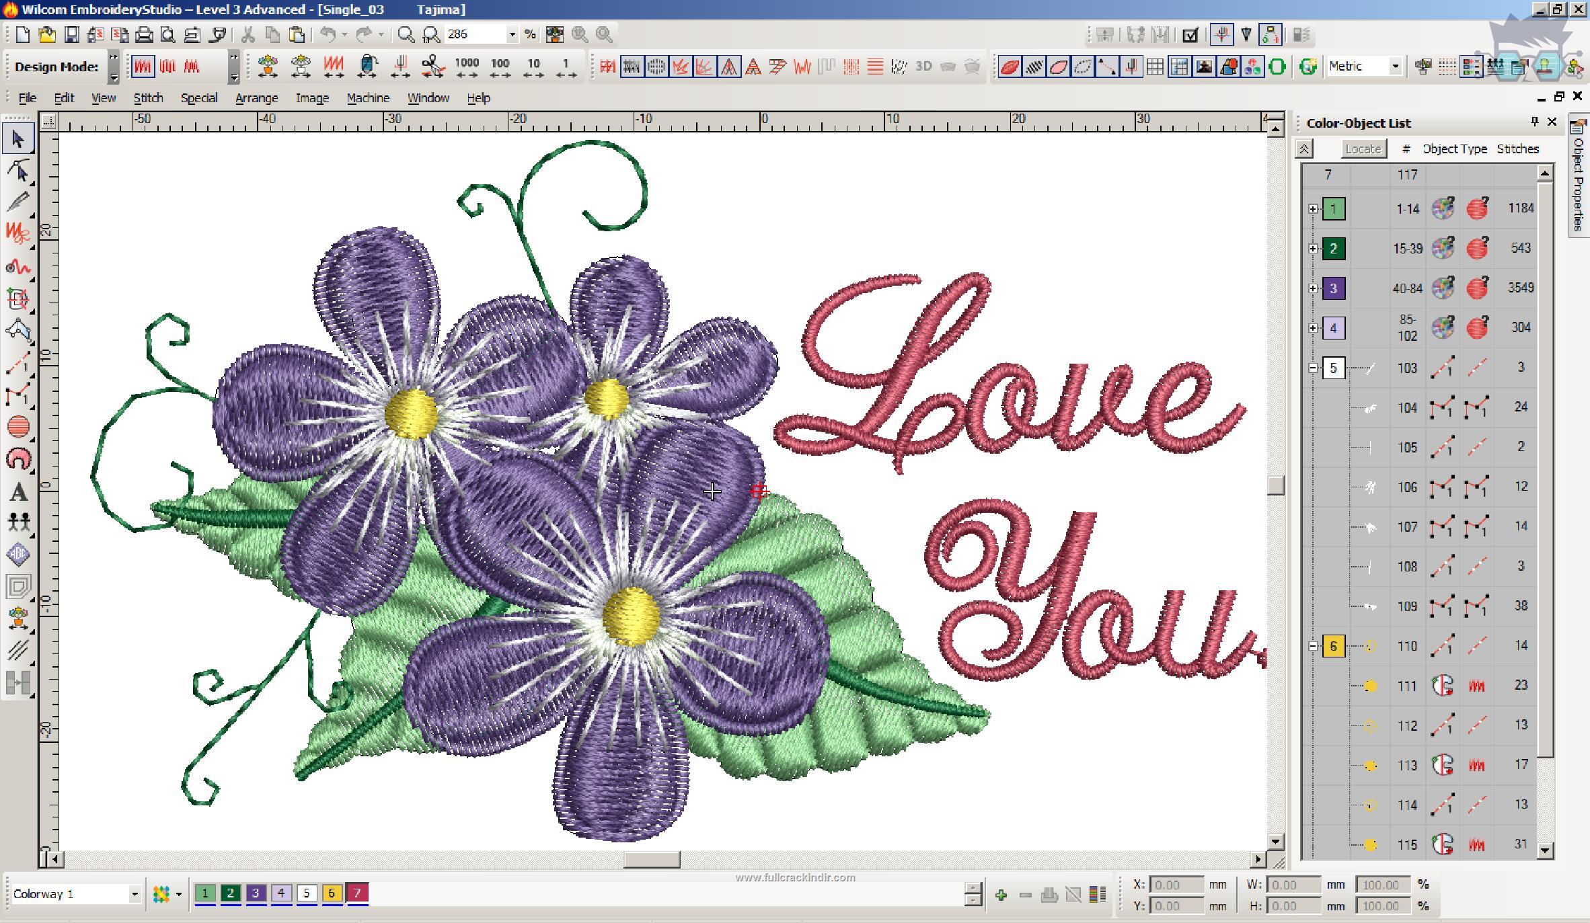Travel by 100 stitches button
This screenshot has width=1590, height=923.
click(x=500, y=67)
